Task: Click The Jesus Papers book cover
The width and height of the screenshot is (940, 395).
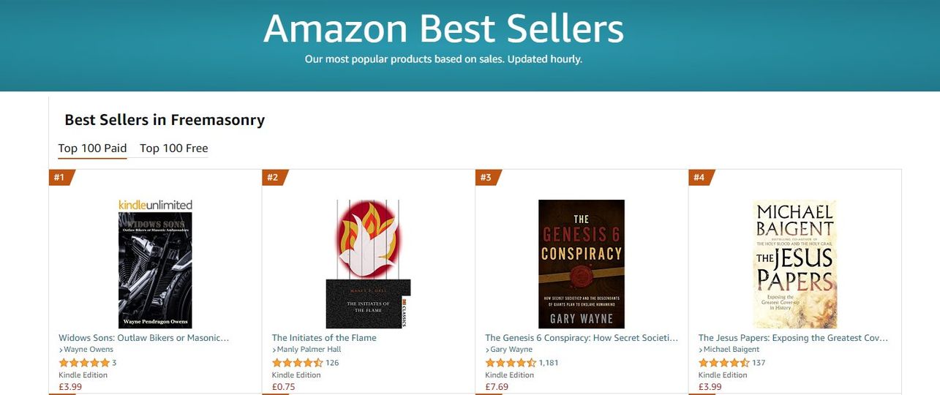Action: [794, 264]
